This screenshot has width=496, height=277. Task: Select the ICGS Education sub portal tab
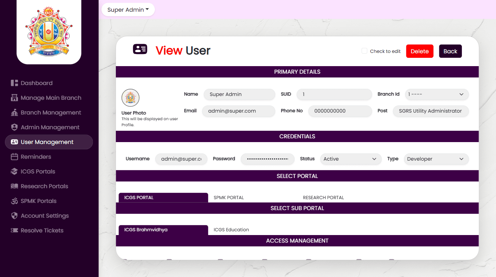coord(231,230)
